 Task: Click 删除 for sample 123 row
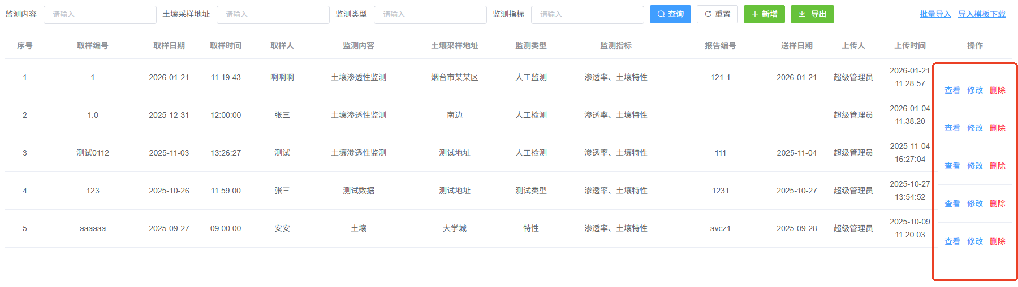point(998,204)
